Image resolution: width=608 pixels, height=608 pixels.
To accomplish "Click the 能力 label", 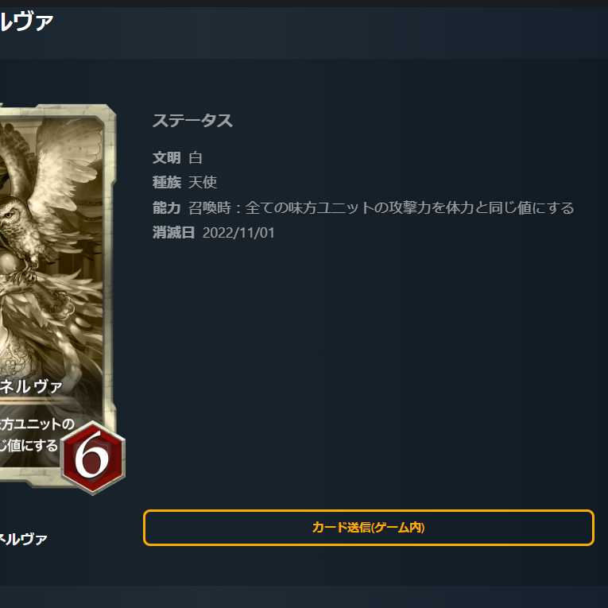I will point(166,208).
